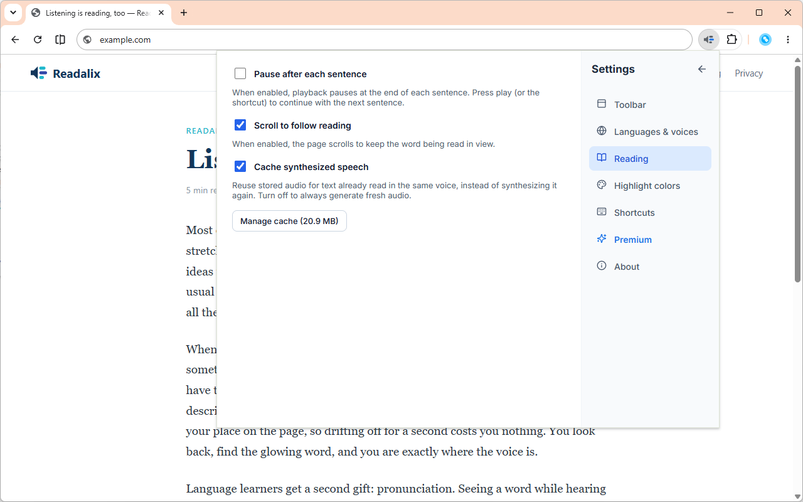The height and width of the screenshot is (502, 803).
Task: Click the info icon for About
Action: point(602,266)
